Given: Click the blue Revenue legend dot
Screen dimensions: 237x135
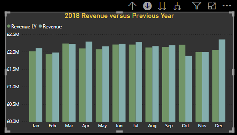Looking at the screenshot, I should pos(40,26).
